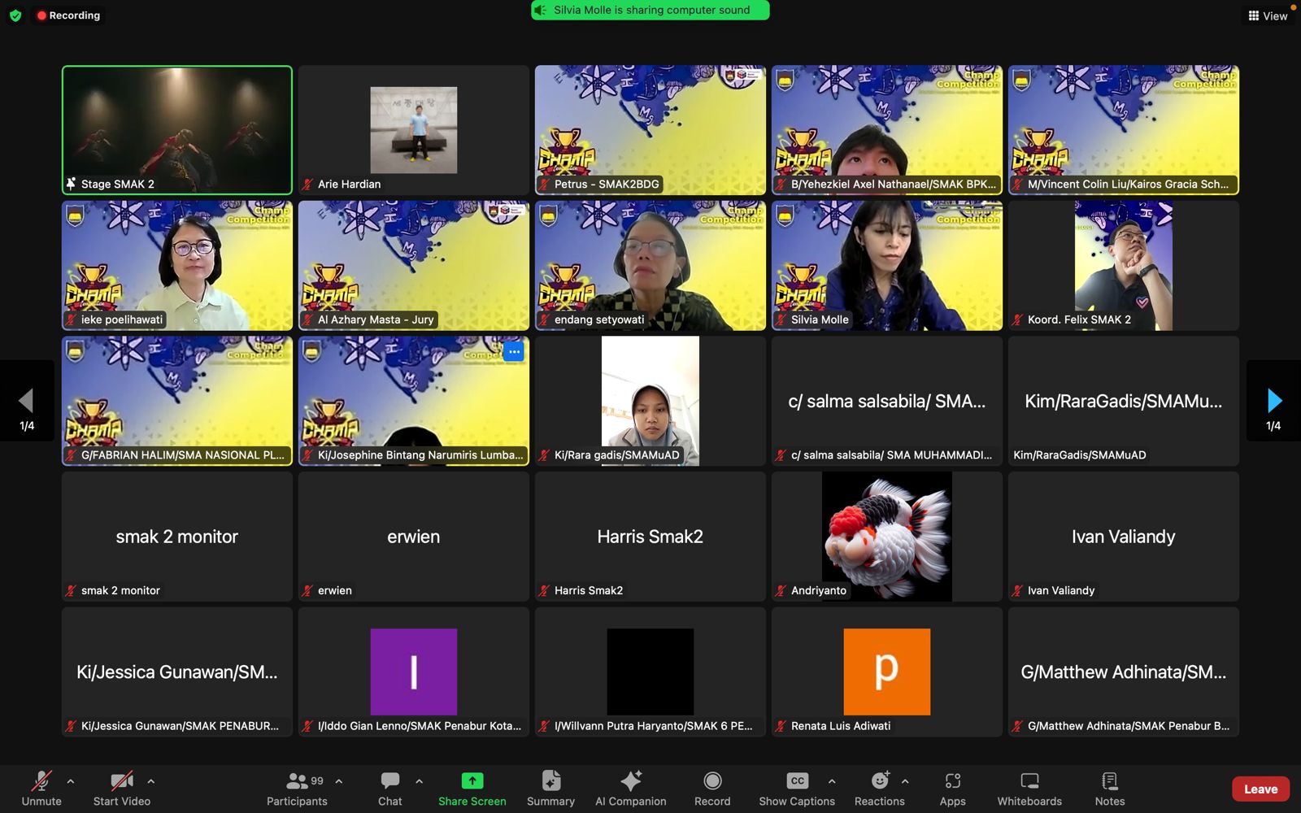Open the View layout menu
1301x813 pixels.
1268,15
